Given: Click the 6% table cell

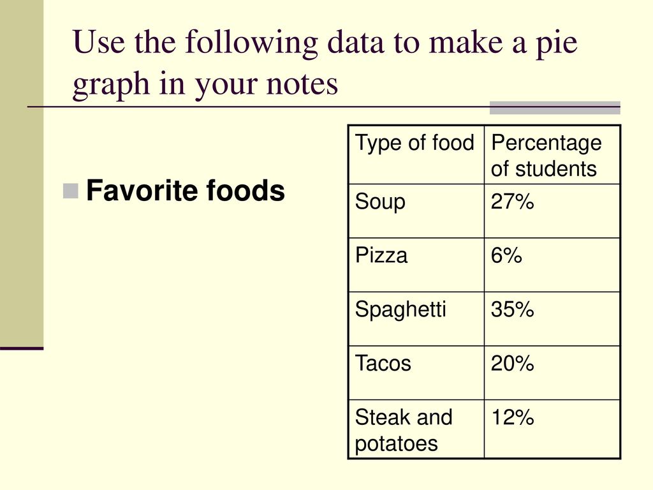Looking at the screenshot, I should pos(552,265).
